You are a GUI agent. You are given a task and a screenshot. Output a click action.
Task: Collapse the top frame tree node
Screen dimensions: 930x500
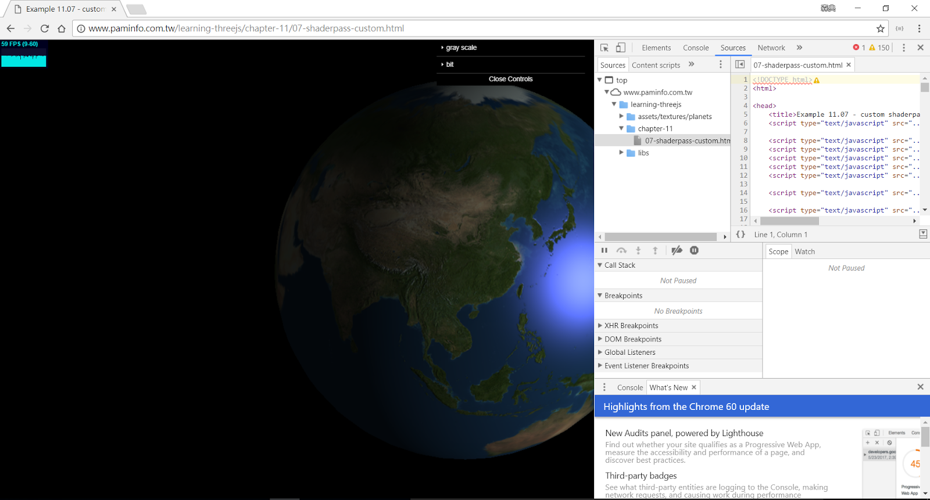[x=599, y=80]
